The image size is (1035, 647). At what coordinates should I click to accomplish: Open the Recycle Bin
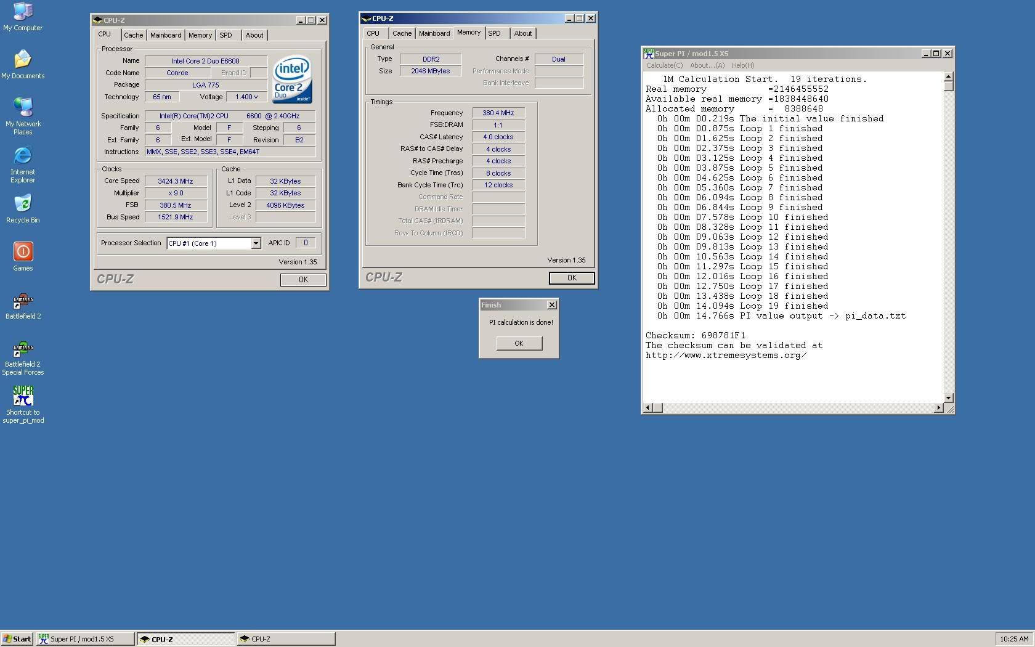point(23,205)
